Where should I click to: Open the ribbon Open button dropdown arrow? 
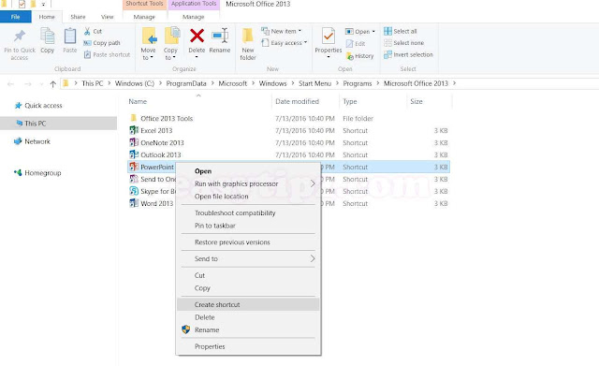373,31
